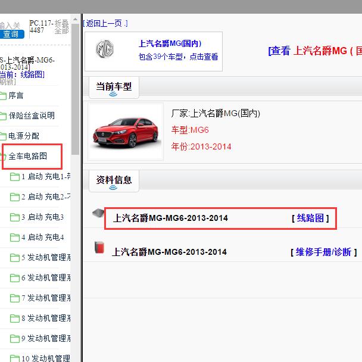Open 7 发动机管理系 entry

click(46, 298)
